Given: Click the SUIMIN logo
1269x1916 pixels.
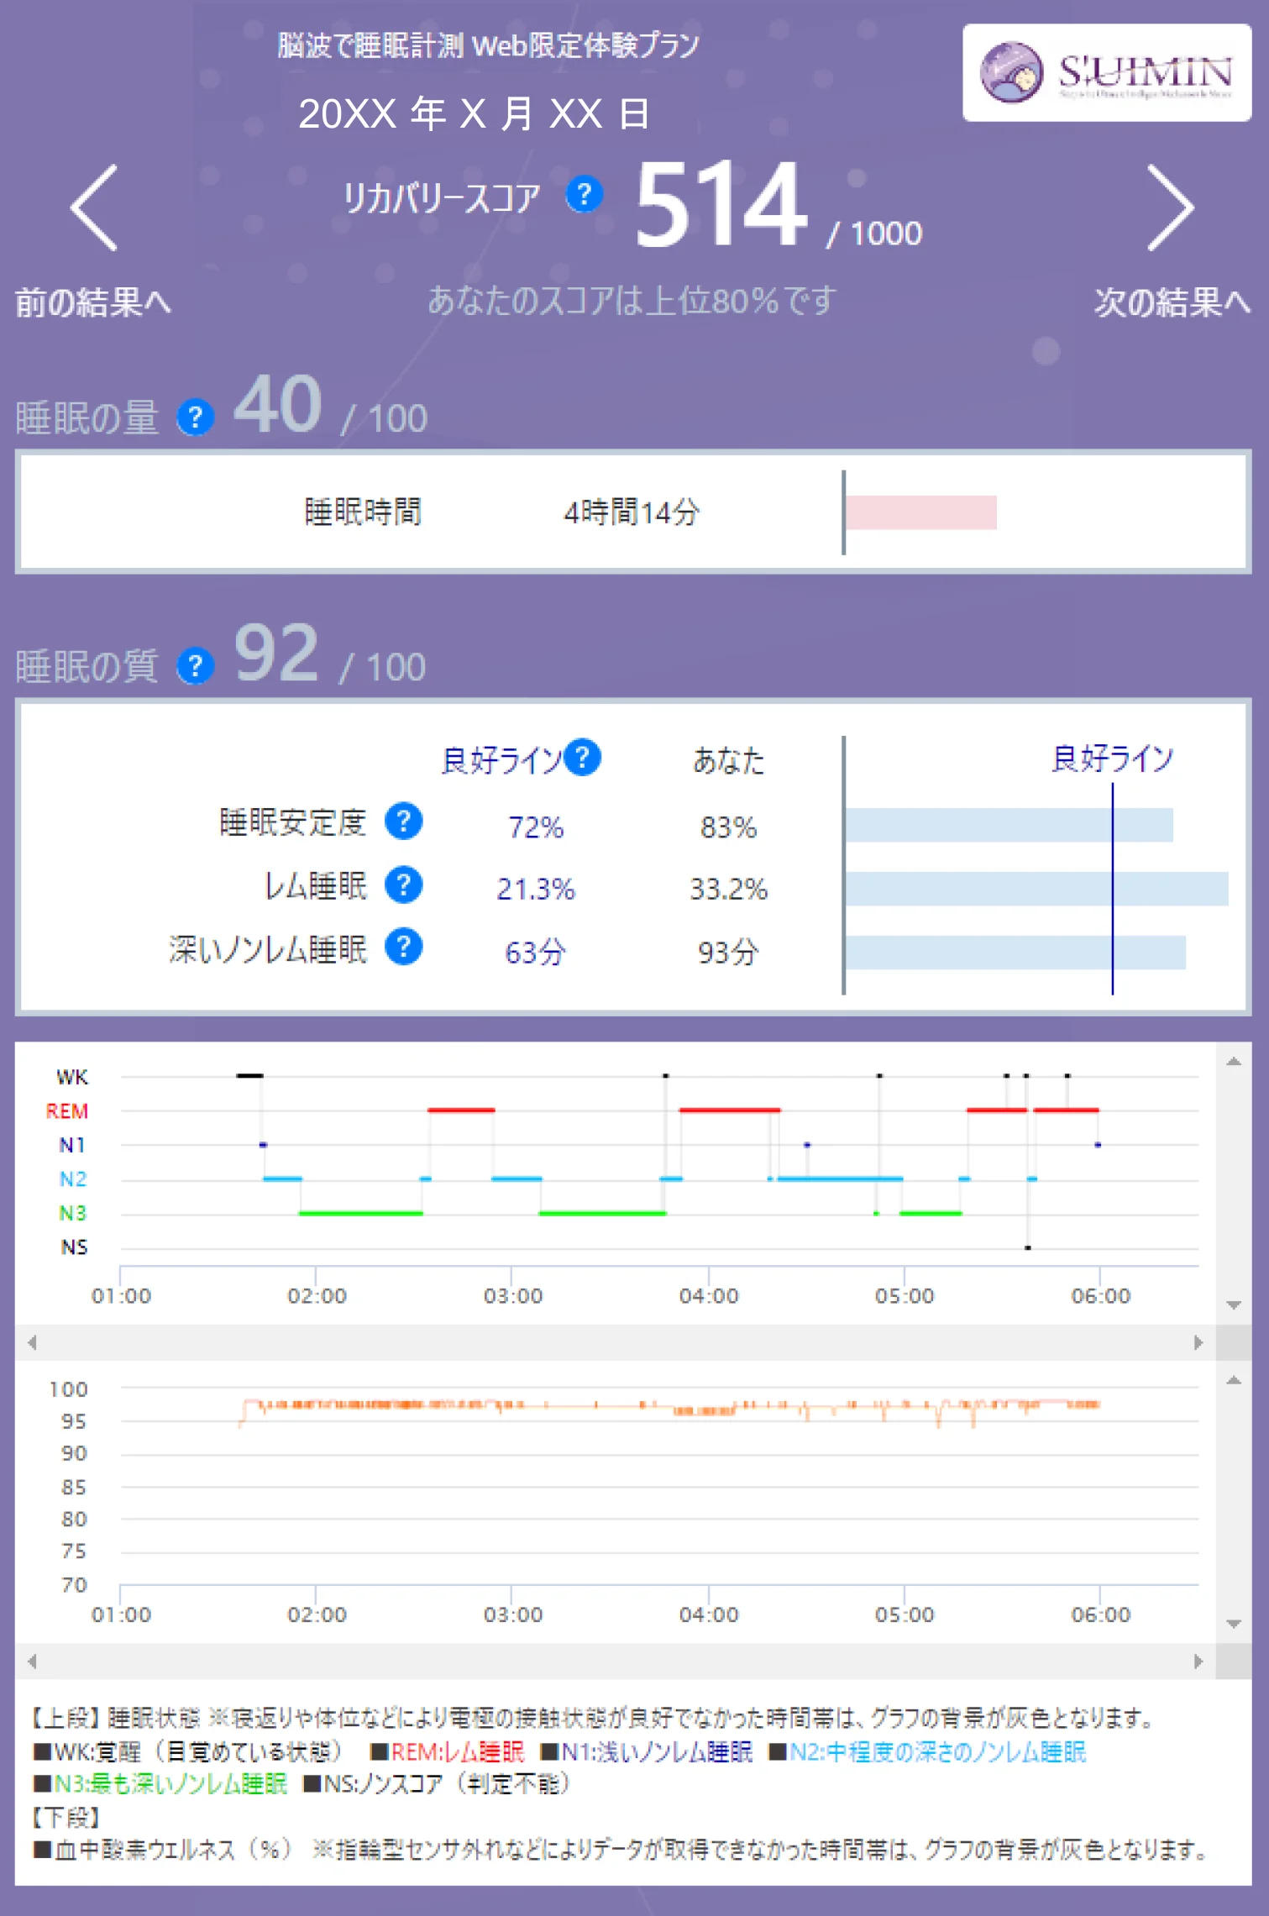Looking at the screenshot, I should tap(1106, 73).
